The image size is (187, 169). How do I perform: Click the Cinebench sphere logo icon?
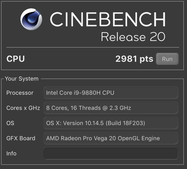pyautogui.click(x=31, y=19)
